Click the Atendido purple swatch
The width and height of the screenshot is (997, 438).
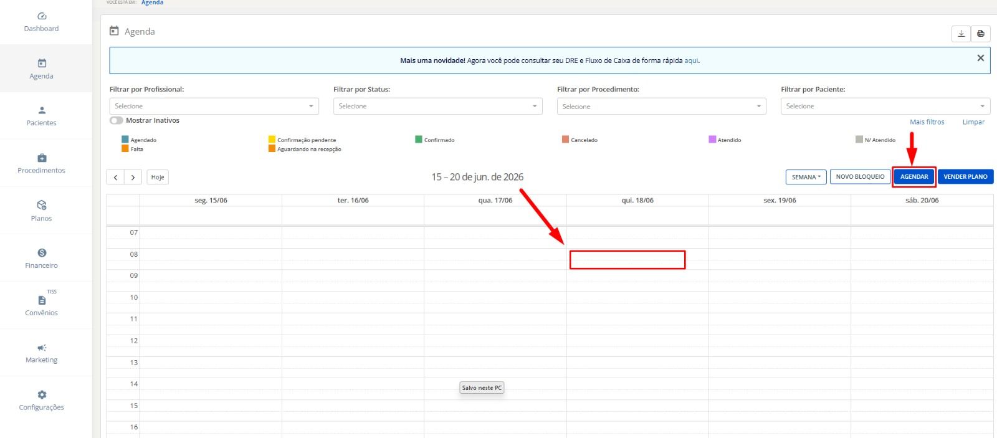712,140
